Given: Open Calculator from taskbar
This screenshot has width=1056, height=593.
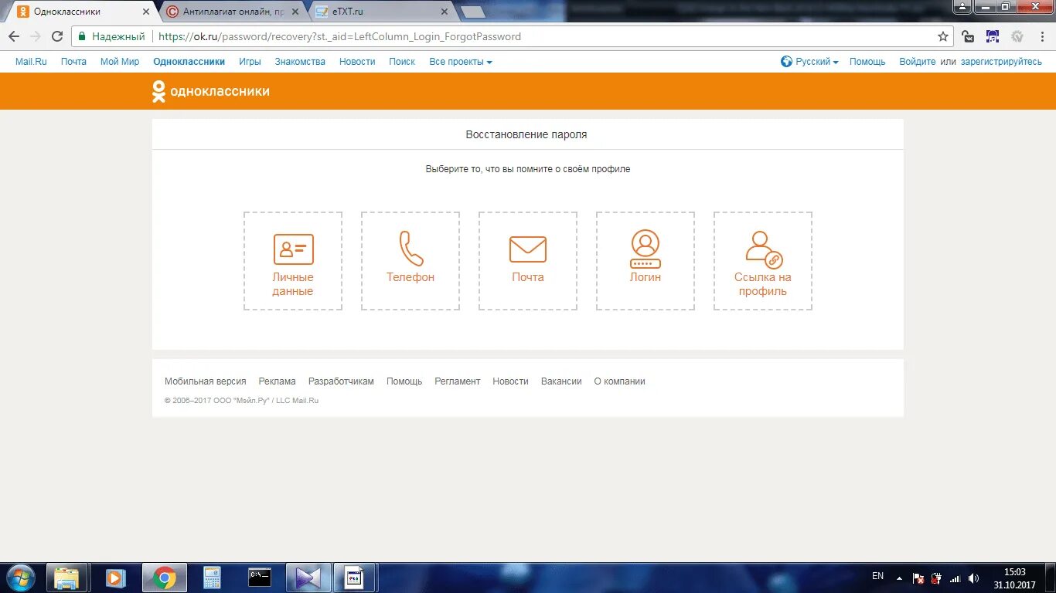Looking at the screenshot, I should pos(211,578).
